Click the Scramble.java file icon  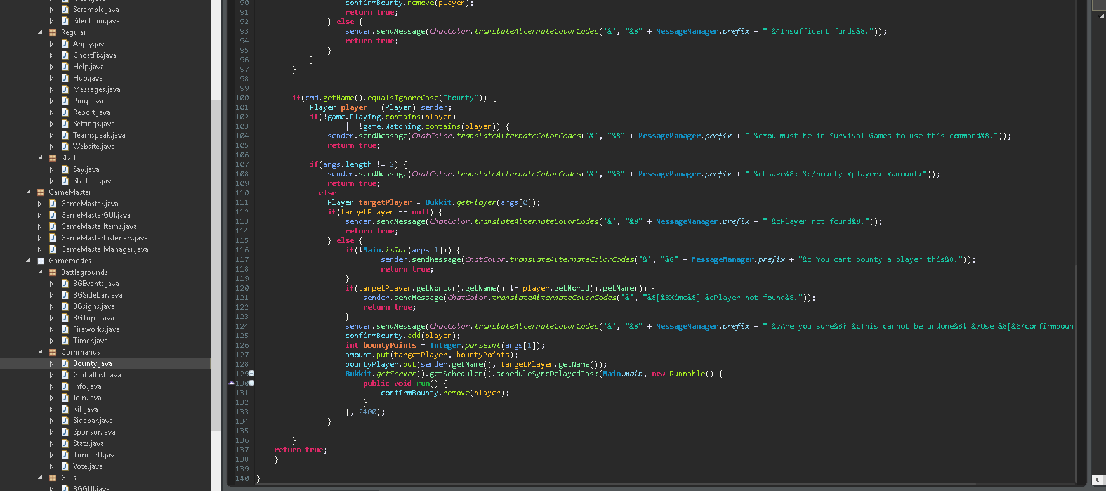pyautogui.click(x=65, y=10)
